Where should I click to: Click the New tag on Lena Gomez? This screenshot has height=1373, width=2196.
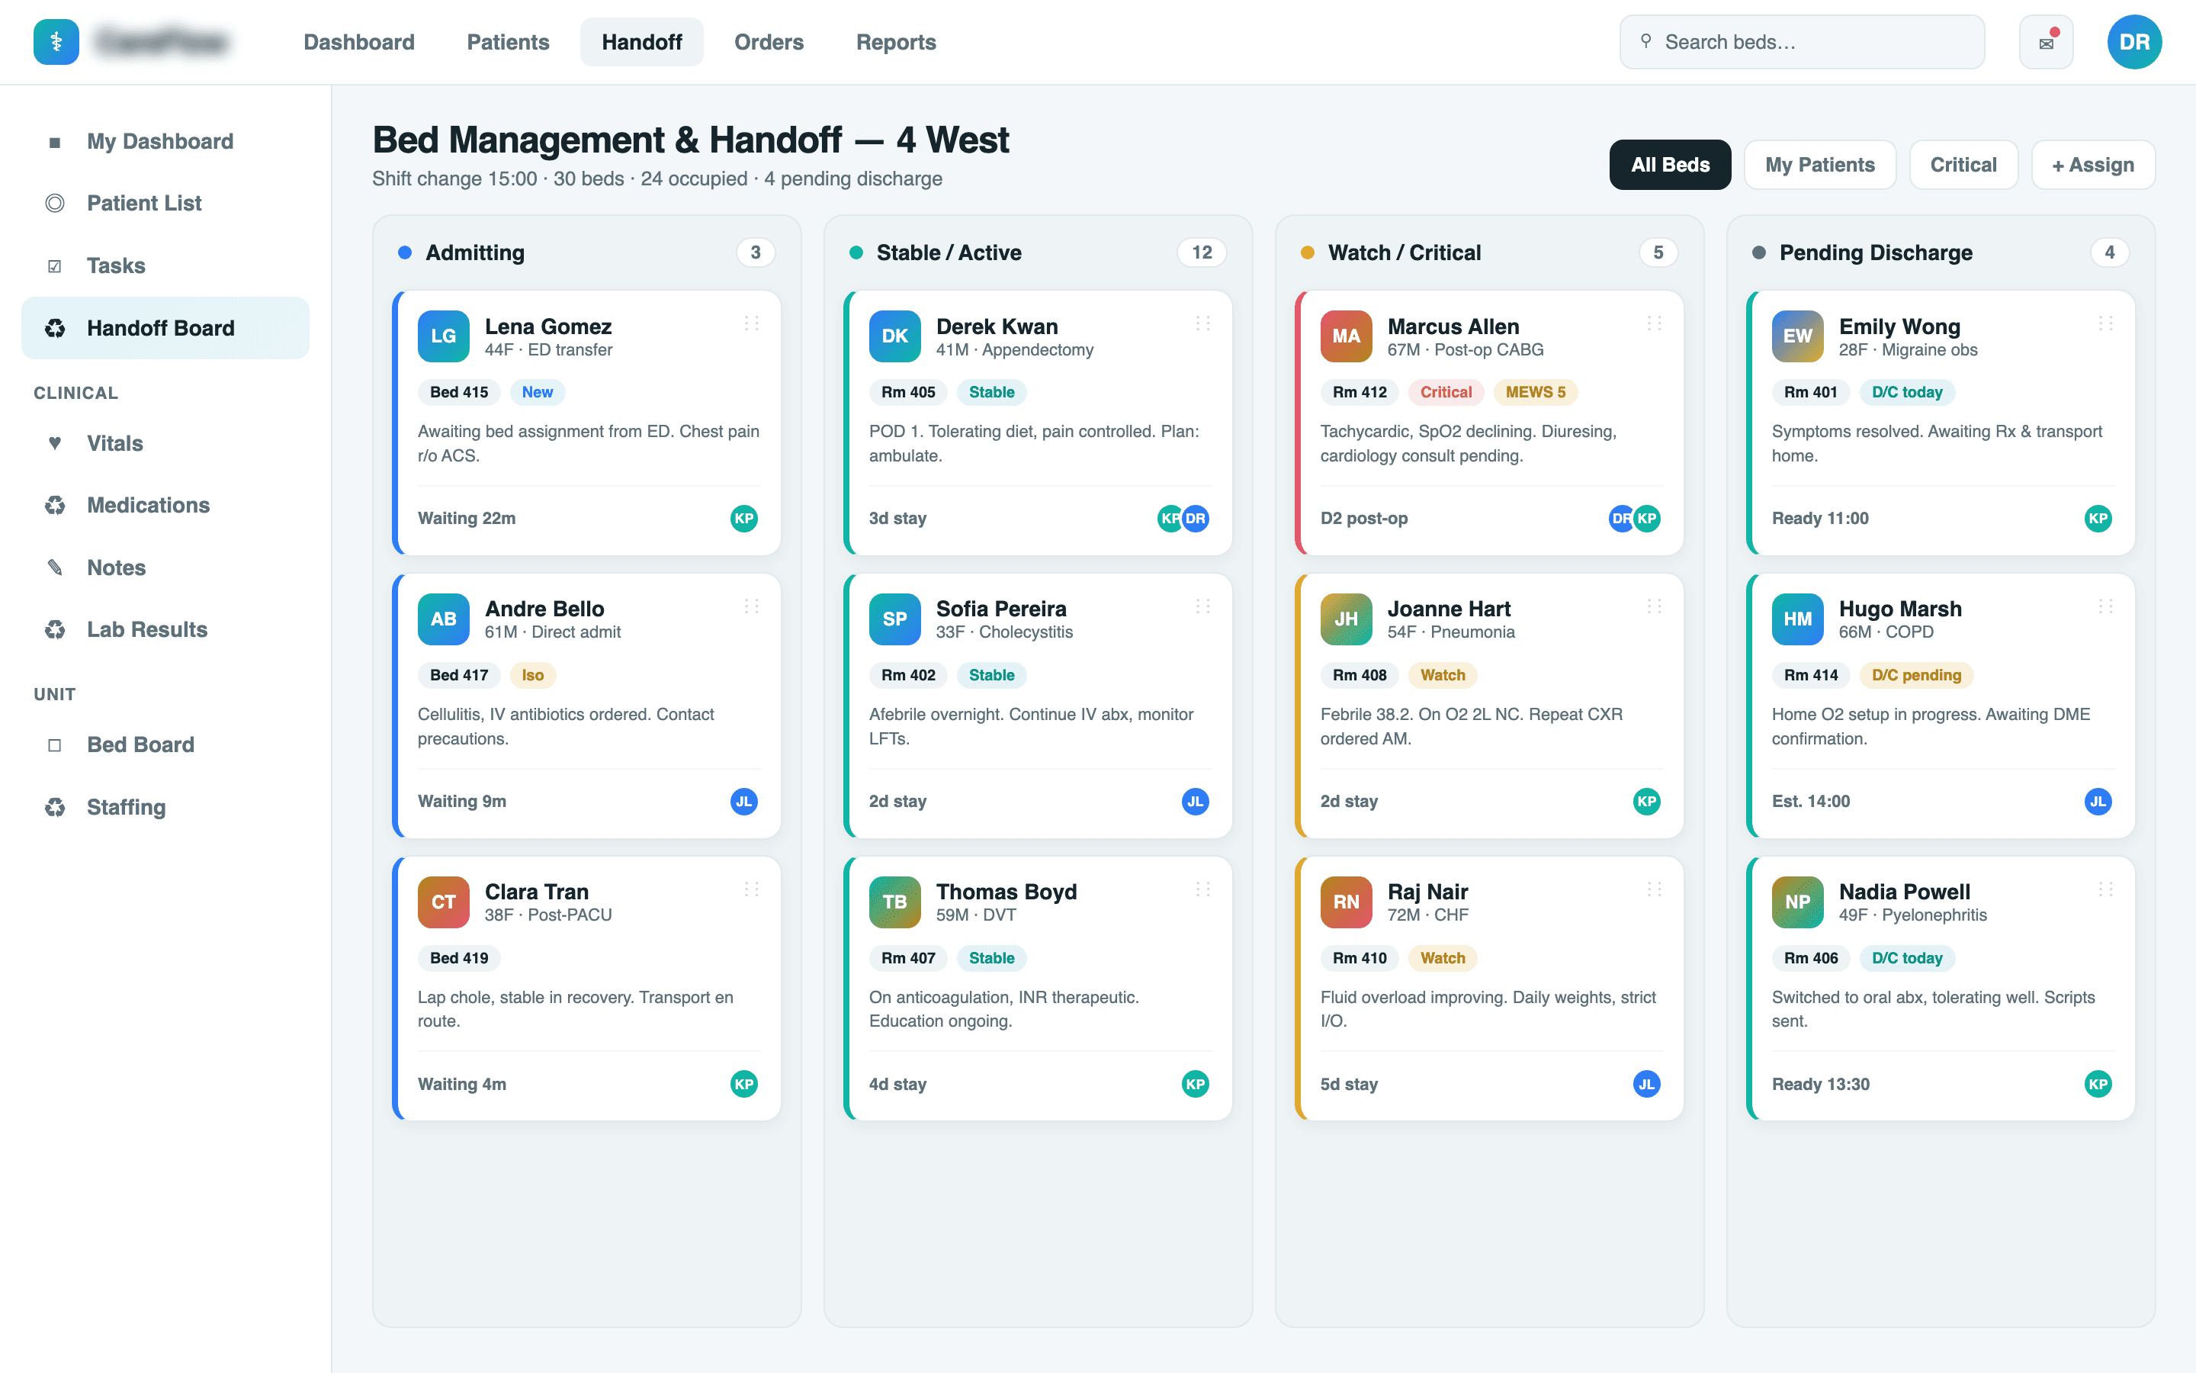538,392
